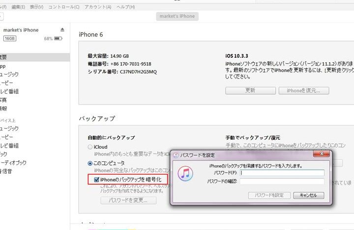Click the iTunes music note icon in dialog
Viewport: 354px width, 230px height.
point(185,174)
